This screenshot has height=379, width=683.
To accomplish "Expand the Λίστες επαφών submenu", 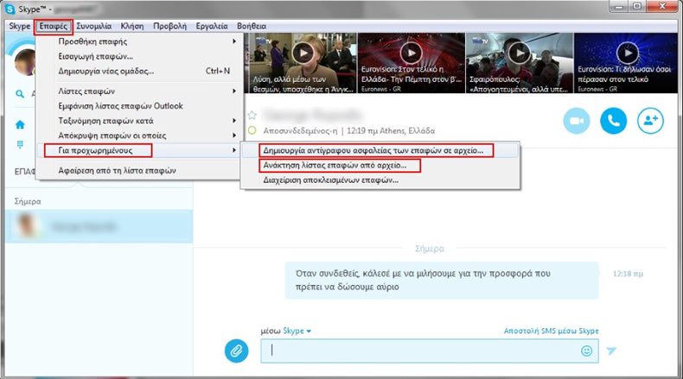I will 139,91.
